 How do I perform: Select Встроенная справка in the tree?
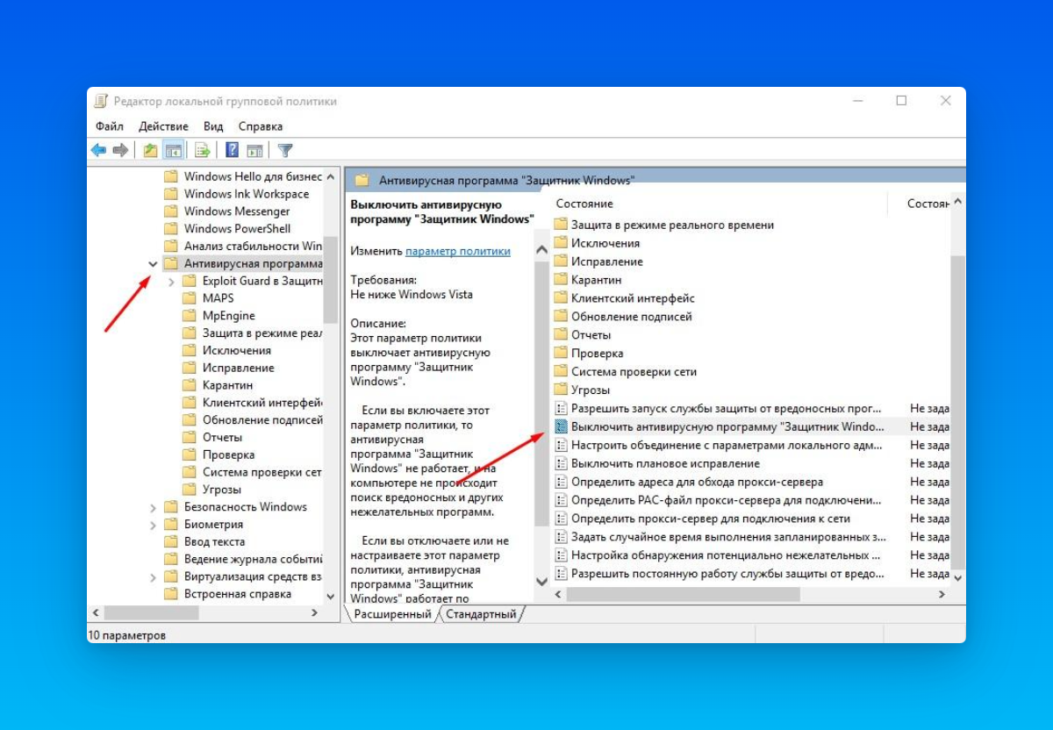tap(238, 594)
